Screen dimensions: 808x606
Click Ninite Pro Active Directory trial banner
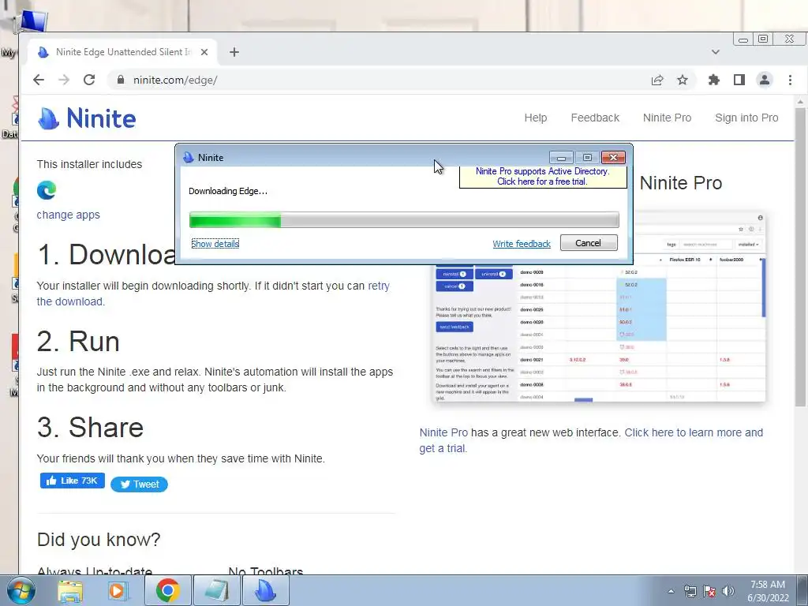[543, 176]
